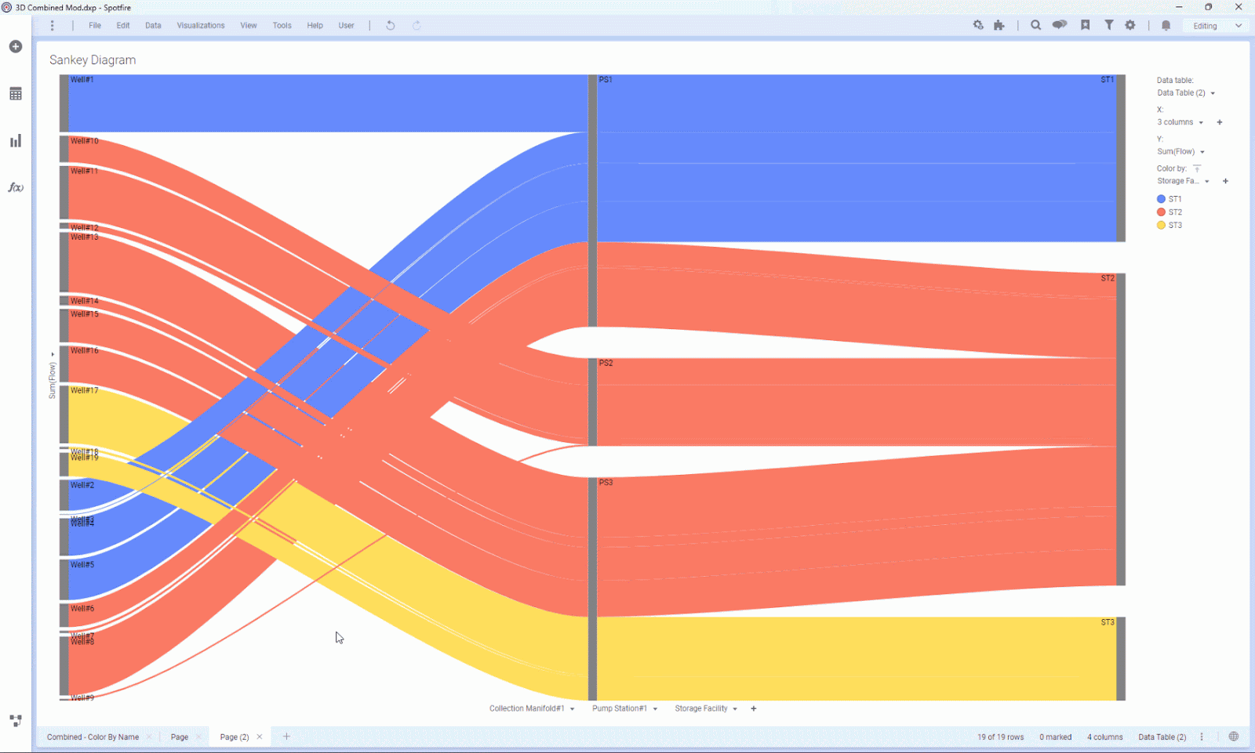Viewport: 1255px width, 753px height.
Task: Open the filters panel icon
Action: (x=1109, y=25)
